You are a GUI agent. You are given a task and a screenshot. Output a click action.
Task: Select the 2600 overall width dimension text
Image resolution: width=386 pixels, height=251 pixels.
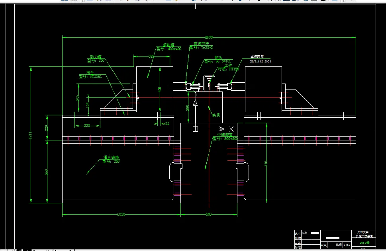click(x=209, y=37)
